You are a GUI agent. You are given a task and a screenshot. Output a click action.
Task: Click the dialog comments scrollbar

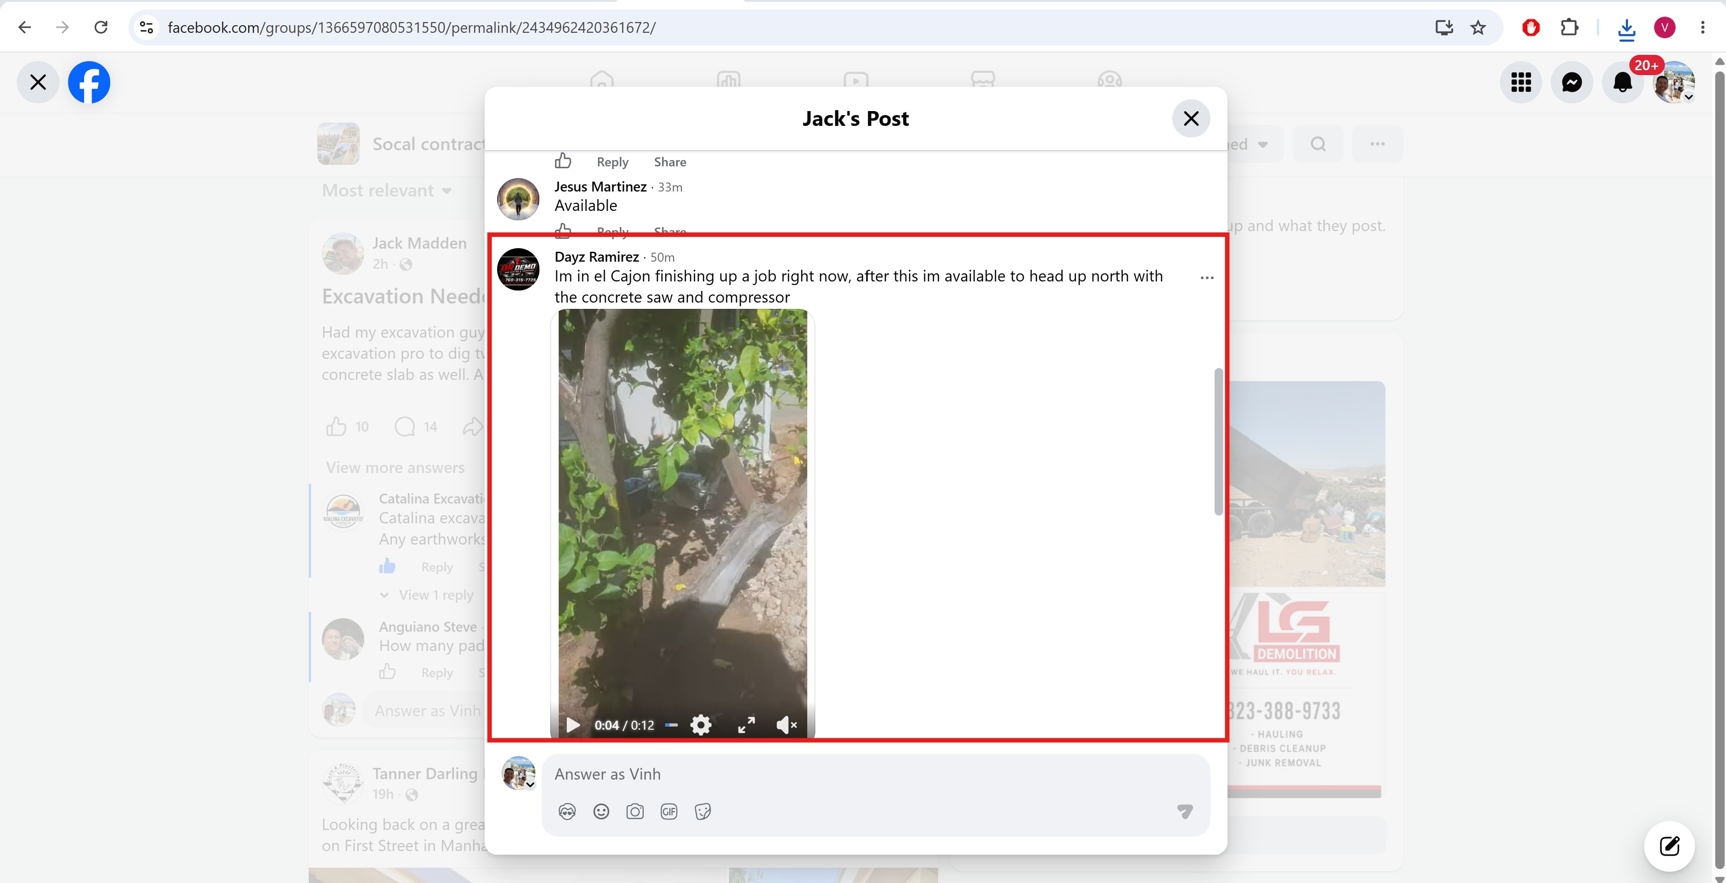pos(1218,442)
